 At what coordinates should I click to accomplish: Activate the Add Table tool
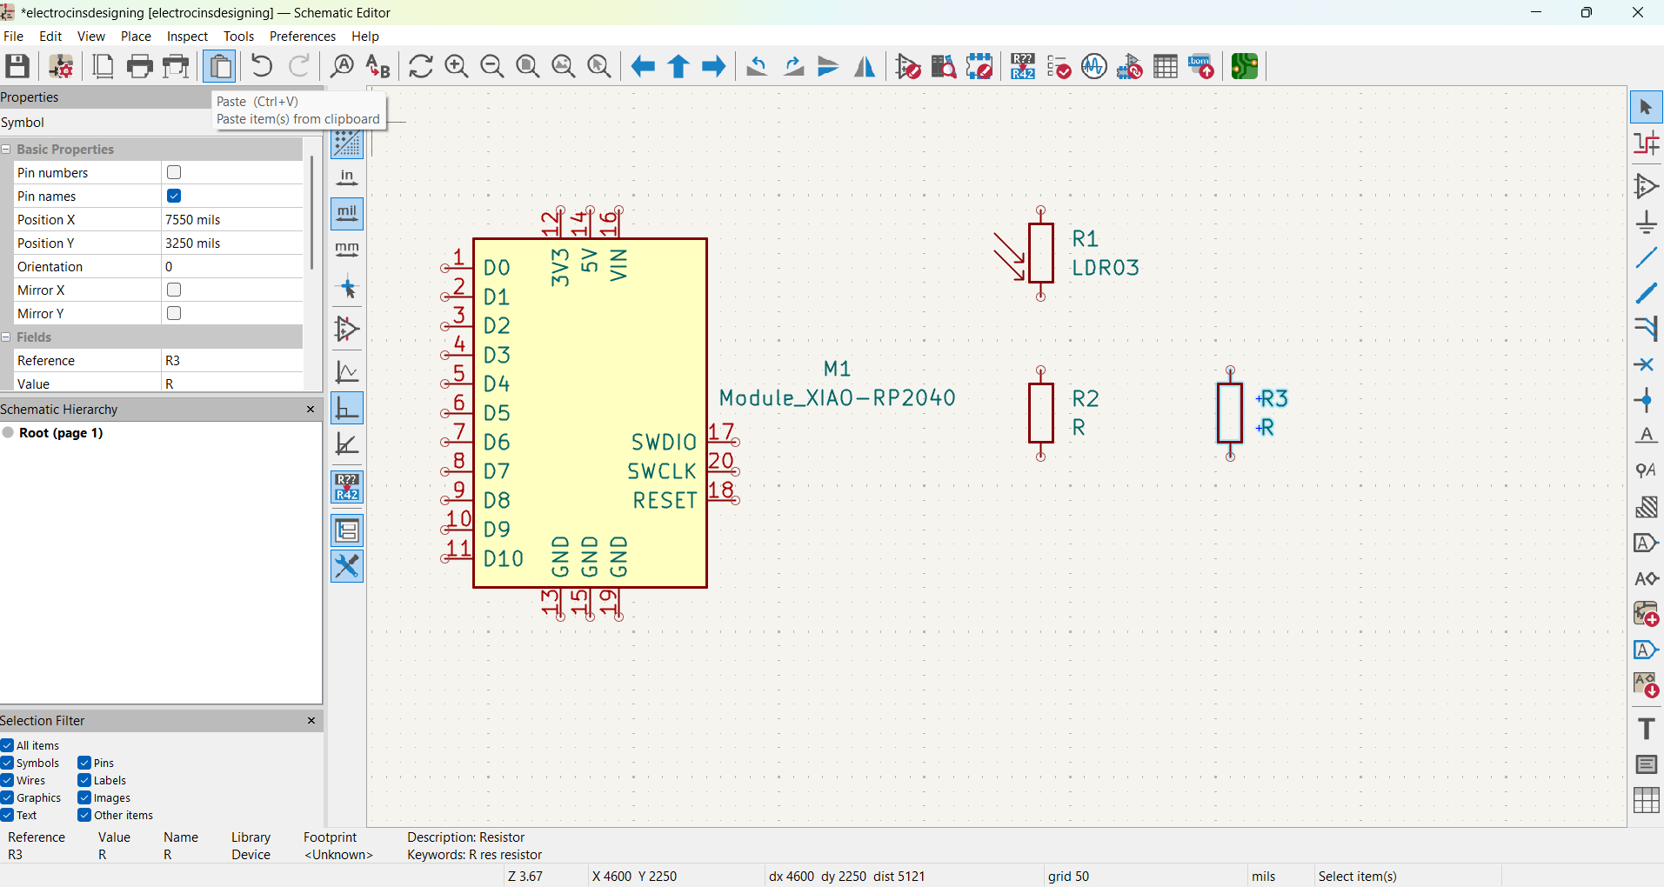pos(1646,800)
